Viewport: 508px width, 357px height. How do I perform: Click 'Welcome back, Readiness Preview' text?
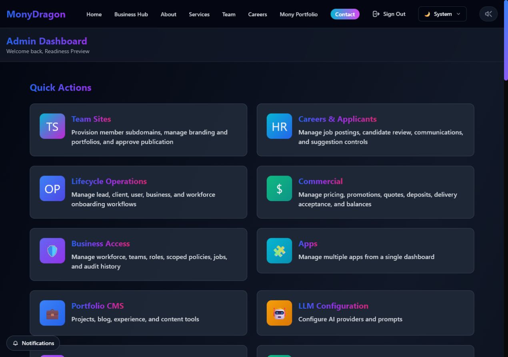tap(48, 51)
